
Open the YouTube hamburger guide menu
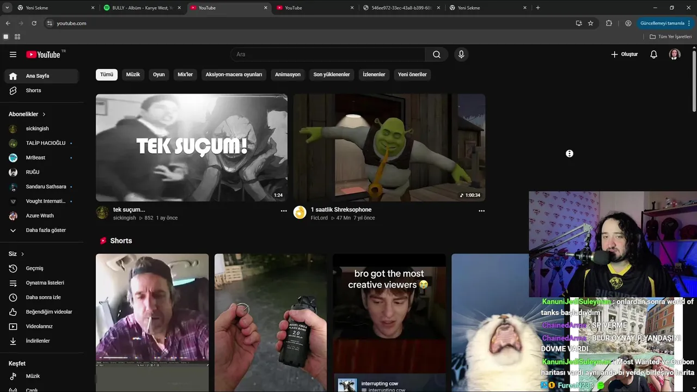tap(13, 54)
